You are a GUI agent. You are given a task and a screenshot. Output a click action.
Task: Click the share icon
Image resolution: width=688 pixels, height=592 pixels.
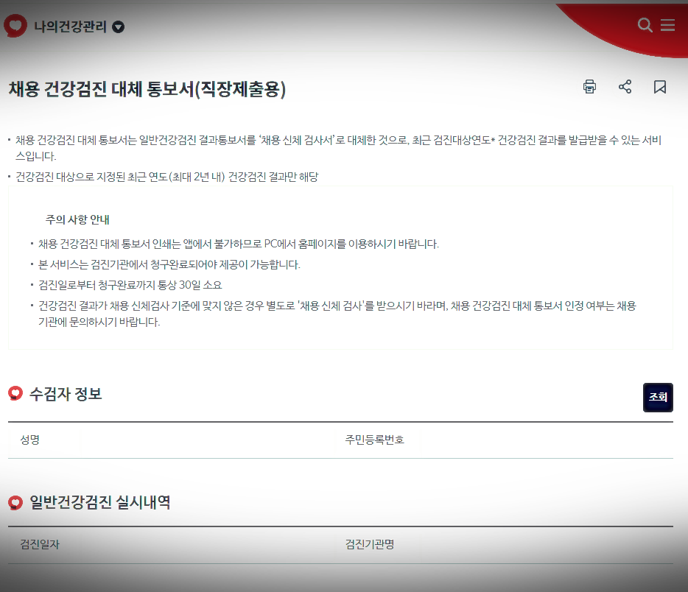625,87
